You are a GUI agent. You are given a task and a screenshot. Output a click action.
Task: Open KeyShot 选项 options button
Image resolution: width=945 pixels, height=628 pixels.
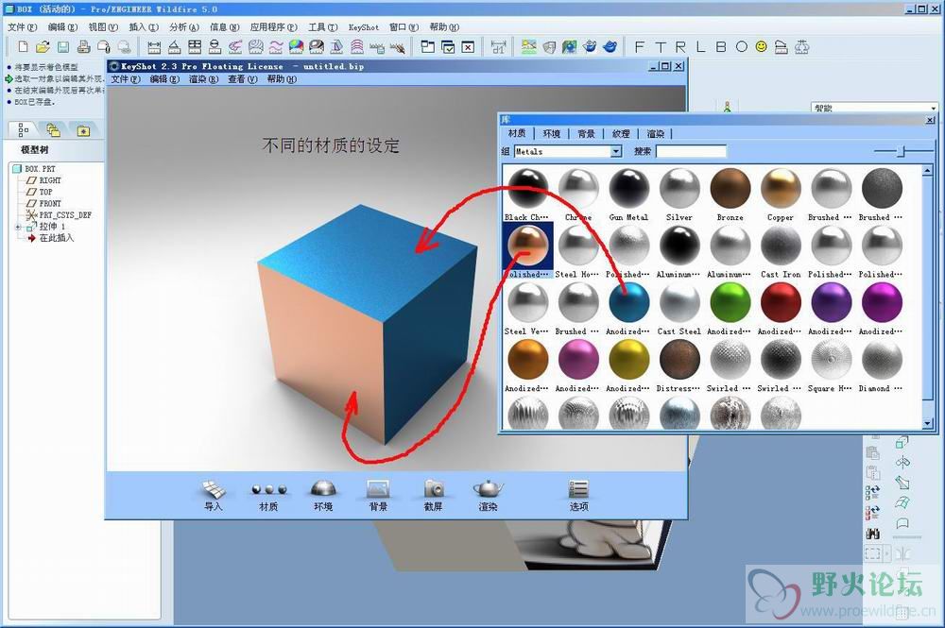tap(578, 496)
